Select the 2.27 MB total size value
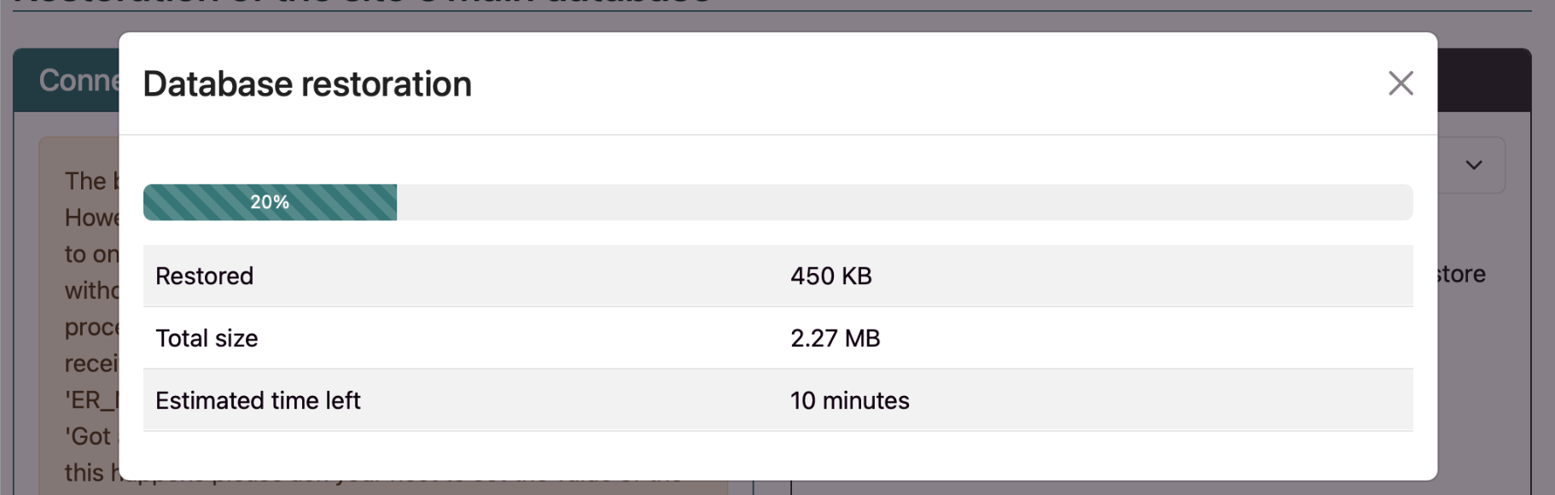 836,338
